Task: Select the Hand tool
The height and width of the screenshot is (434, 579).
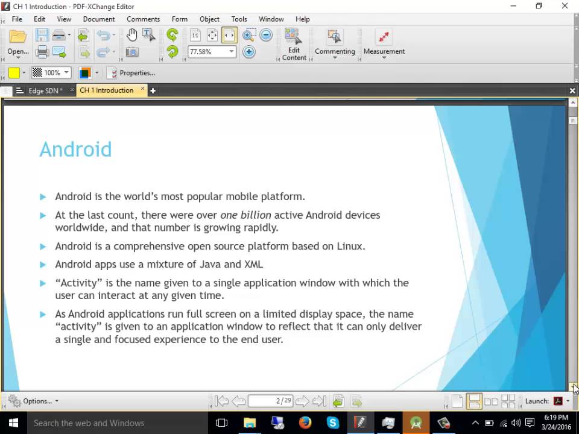Action: pos(132,35)
